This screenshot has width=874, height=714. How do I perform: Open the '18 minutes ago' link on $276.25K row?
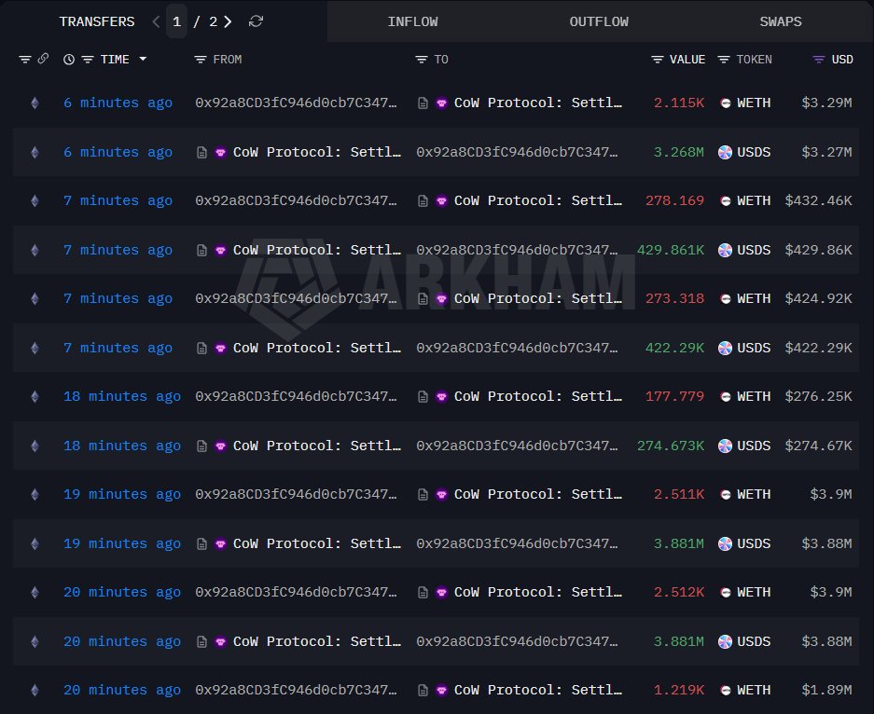click(x=122, y=396)
